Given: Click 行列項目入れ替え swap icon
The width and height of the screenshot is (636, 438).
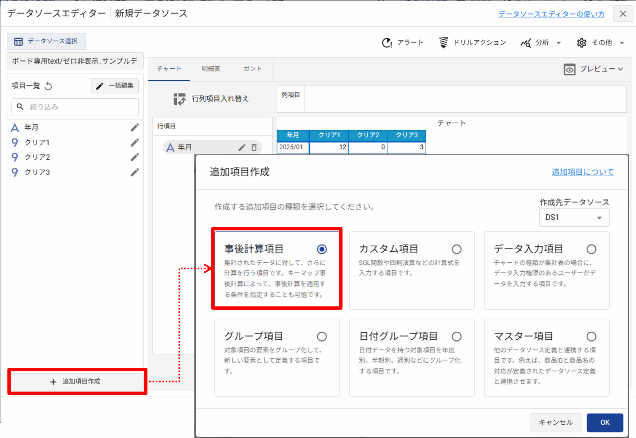Looking at the screenshot, I should pos(179,99).
